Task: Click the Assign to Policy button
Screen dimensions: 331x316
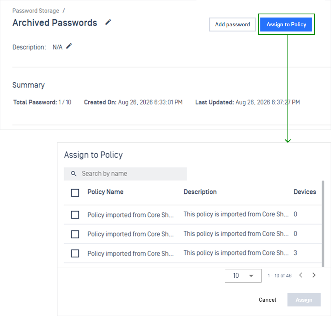Action: (x=286, y=24)
